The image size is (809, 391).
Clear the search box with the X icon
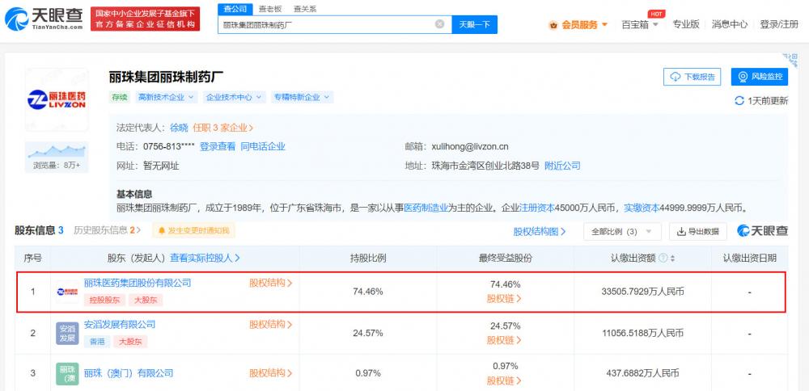pos(439,23)
